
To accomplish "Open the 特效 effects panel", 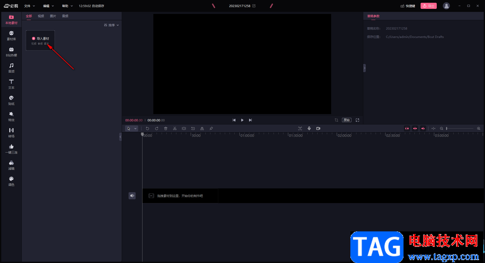I will (11, 117).
